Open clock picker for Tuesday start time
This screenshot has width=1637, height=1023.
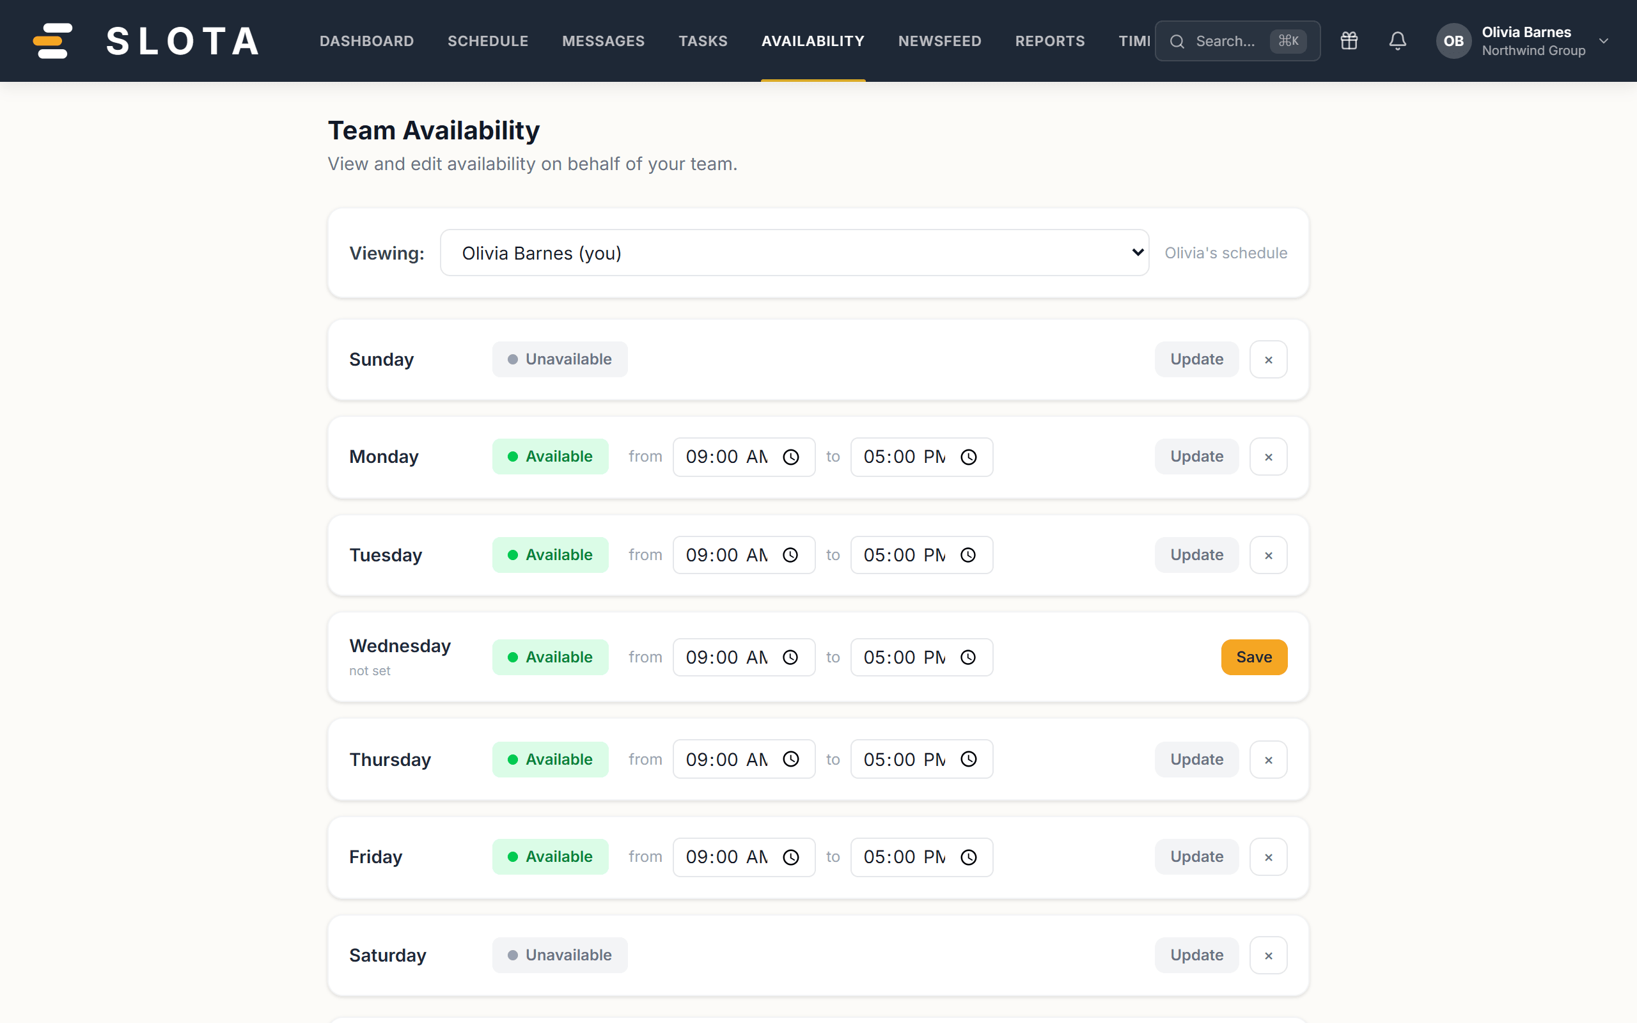(x=791, y=555)
